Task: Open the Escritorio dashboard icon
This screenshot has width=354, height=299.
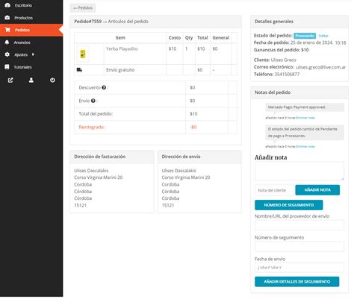Action: coord(7,5)
